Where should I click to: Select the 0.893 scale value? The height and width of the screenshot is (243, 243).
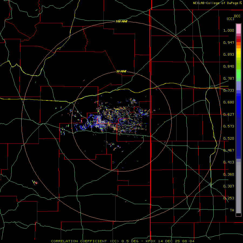(229, 54)
